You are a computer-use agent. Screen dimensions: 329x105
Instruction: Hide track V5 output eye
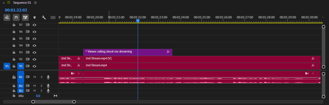click(x=34, y=39)
